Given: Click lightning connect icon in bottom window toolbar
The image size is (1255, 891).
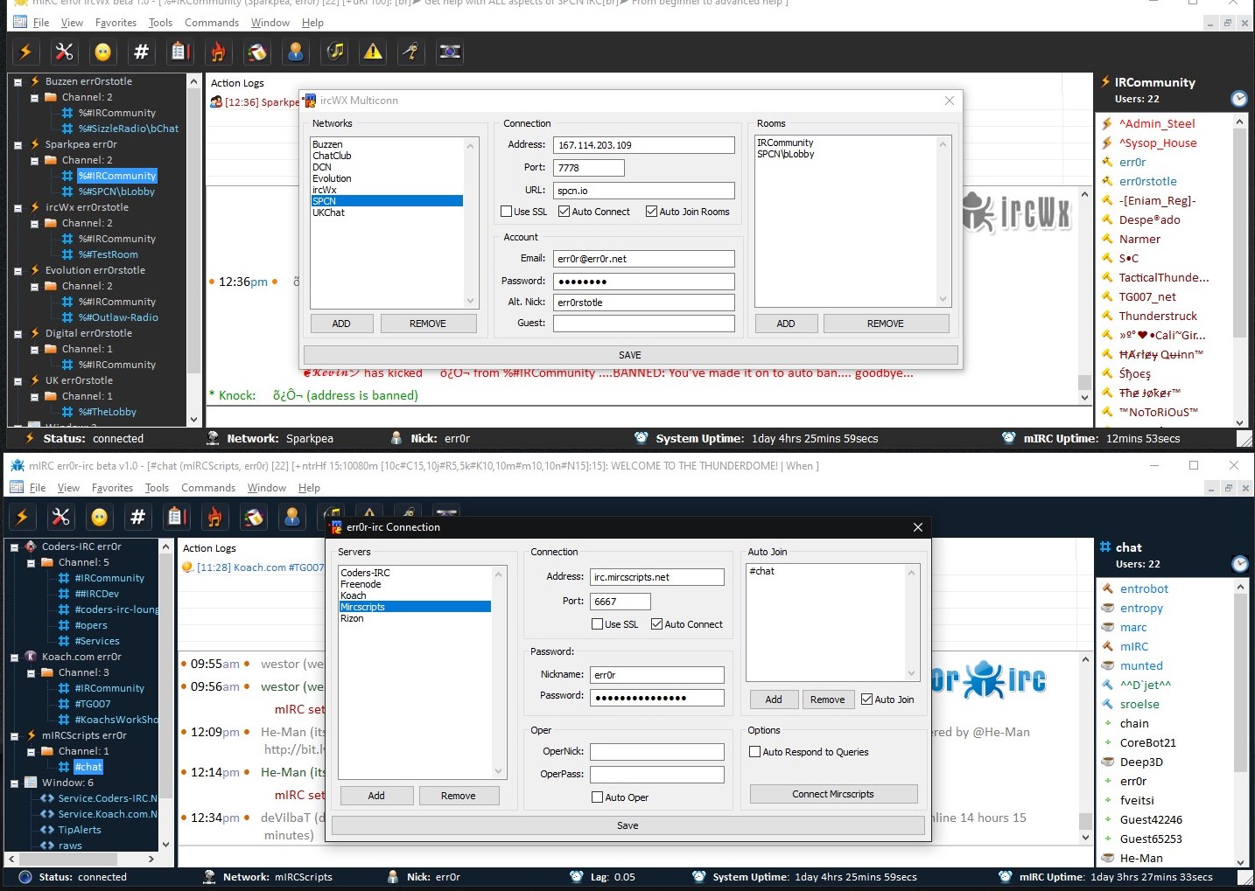Looking at the screenshot, I should [22, 518].
